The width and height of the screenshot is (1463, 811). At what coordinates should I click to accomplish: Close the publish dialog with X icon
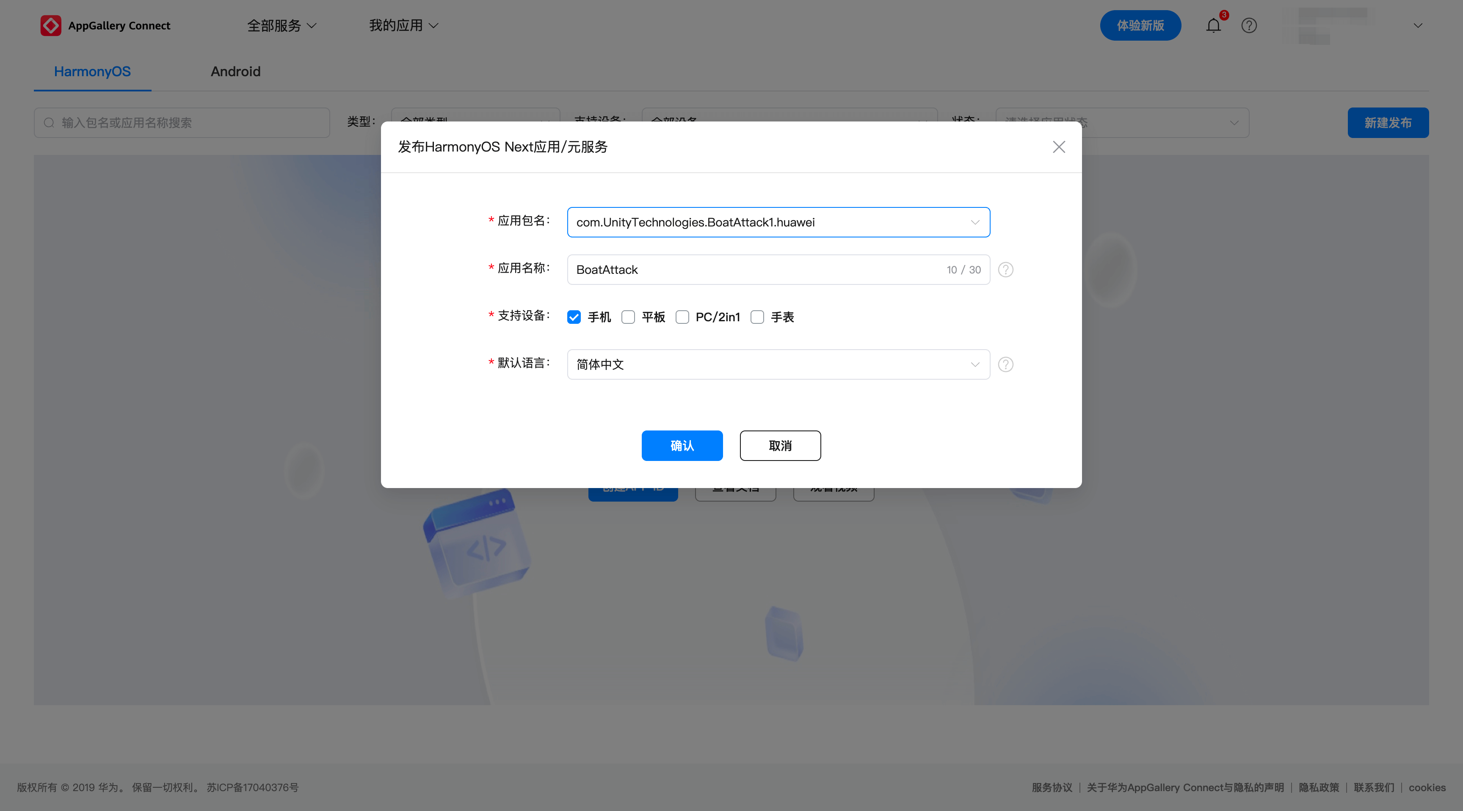pyautogui.click(x=1059, y=147)
